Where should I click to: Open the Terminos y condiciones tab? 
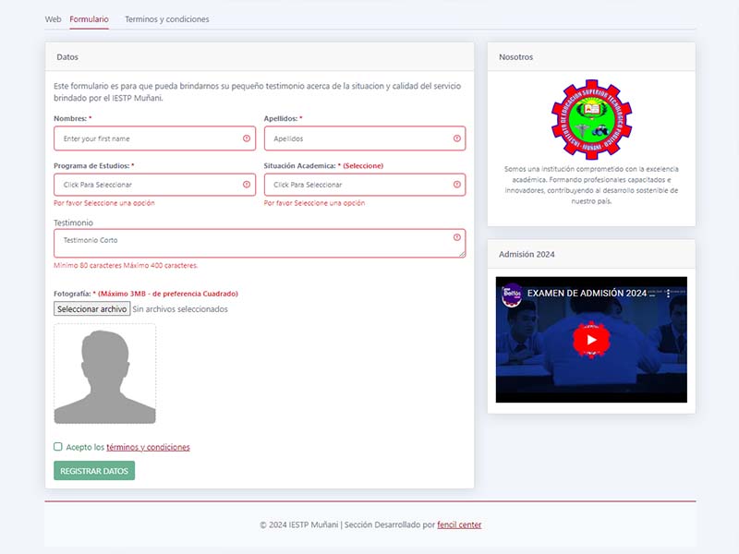tap(166, 19)
